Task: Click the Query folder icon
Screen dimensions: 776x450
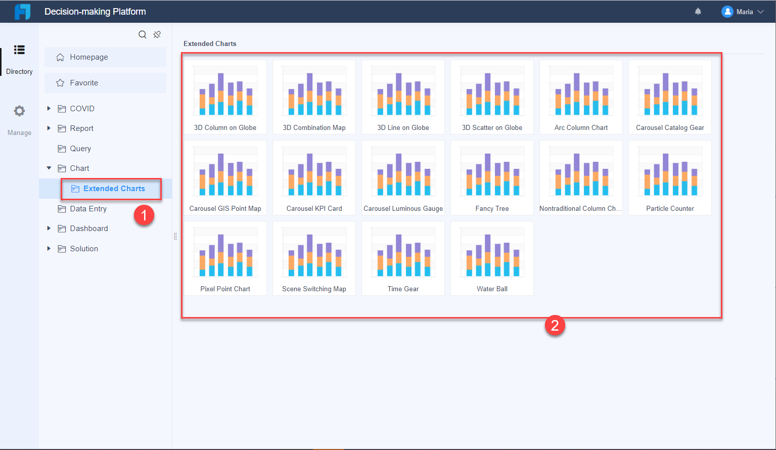Action: [62, 149]
